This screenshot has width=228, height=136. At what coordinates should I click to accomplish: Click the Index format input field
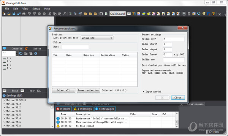[167, 54]
